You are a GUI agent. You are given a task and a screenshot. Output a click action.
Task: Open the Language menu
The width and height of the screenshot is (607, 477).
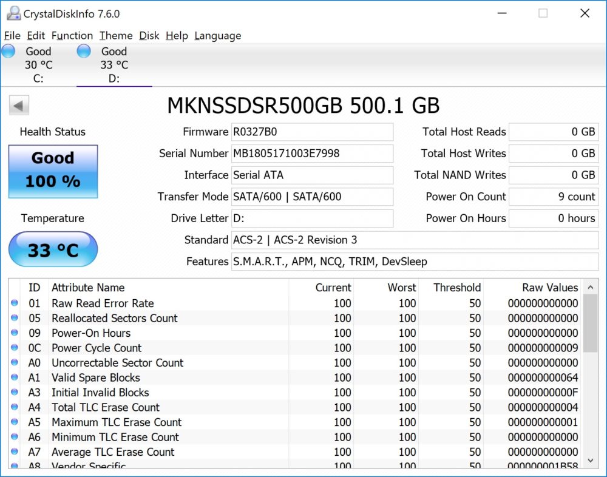tap(217, 36)
